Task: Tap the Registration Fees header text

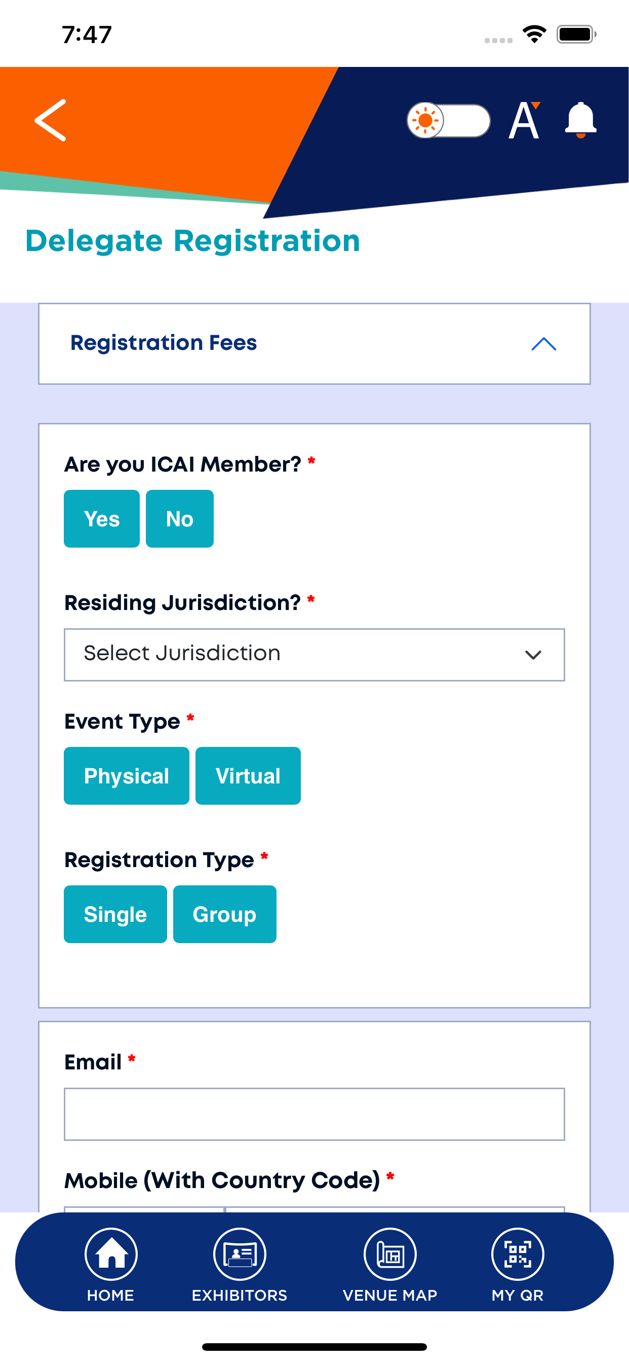Action: pyautogui.click(x=164, y=343)
